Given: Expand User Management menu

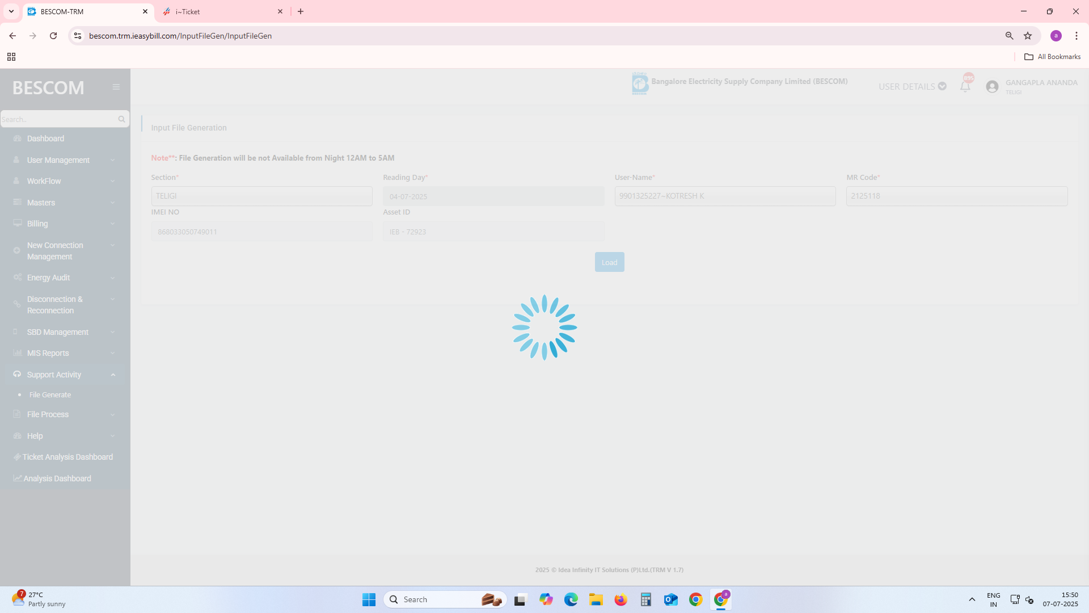Looking at the screenshot, I should point(65,160).
